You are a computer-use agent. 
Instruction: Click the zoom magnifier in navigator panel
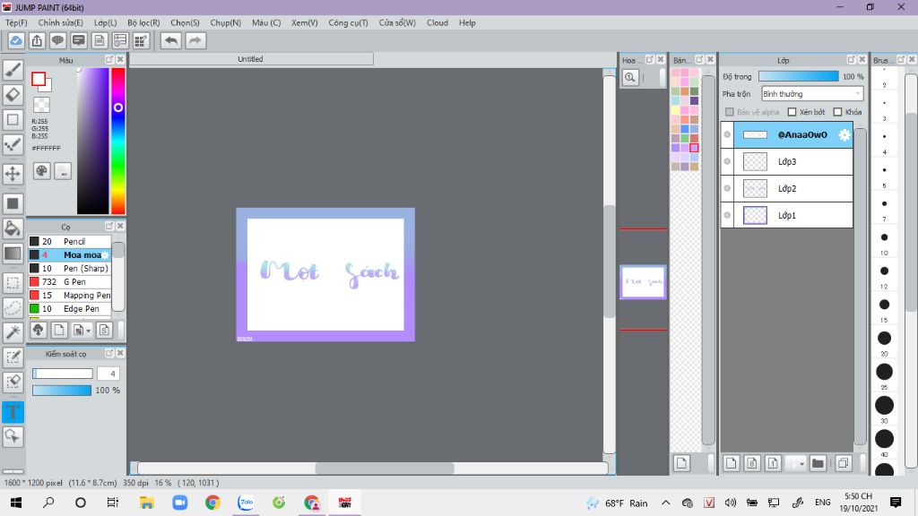coord(630,77)
